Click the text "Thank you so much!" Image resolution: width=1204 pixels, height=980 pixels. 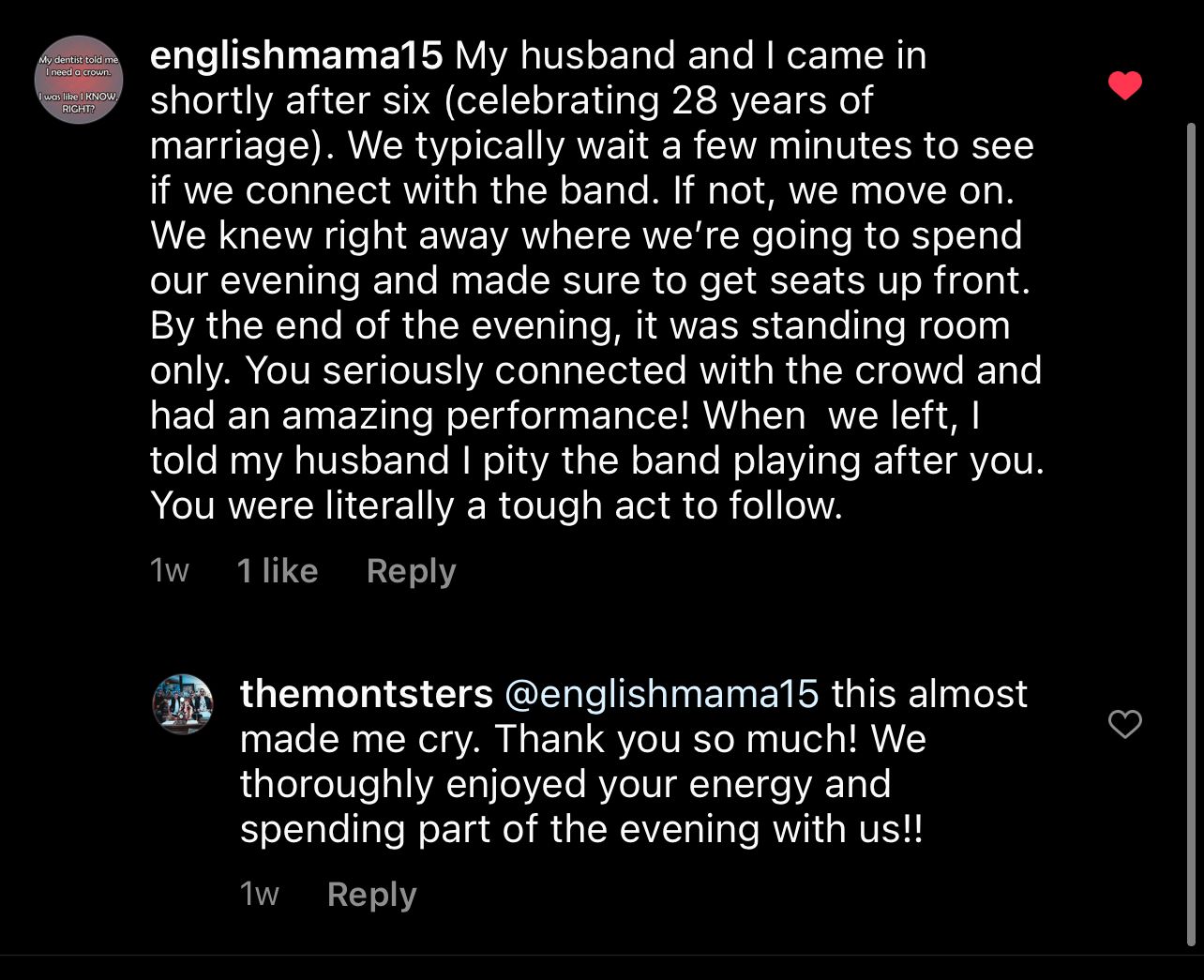(x=676, y=739)
